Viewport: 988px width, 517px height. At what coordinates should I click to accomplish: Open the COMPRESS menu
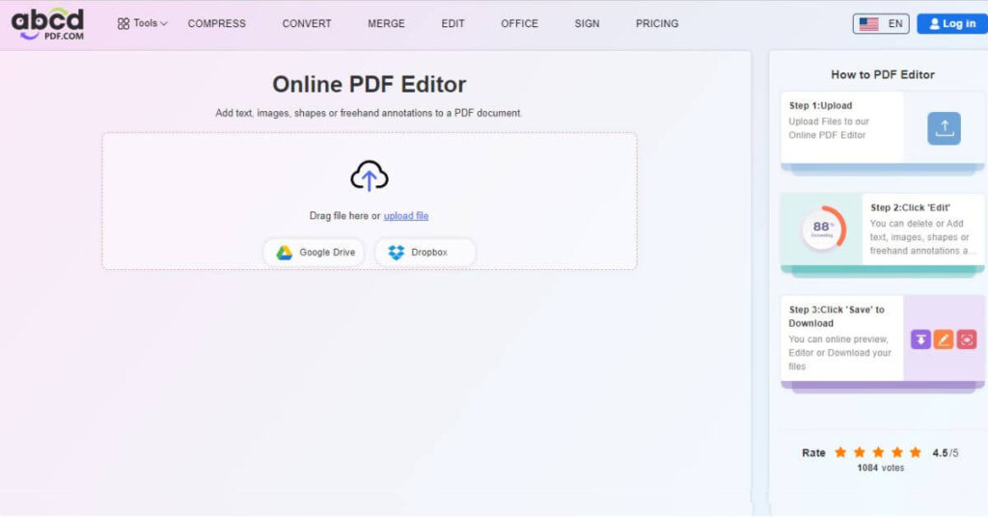pos(216,23)
